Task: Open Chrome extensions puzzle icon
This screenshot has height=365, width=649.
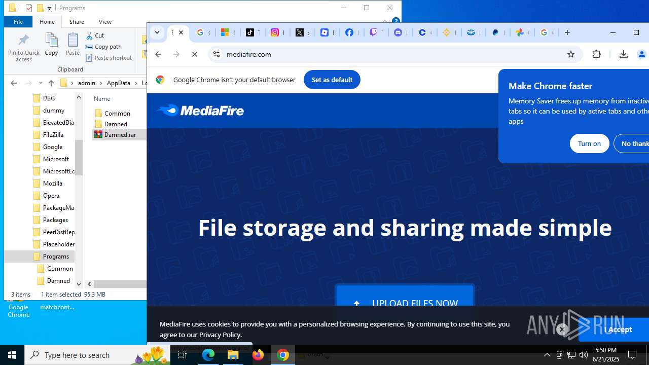Action: click(597, 54)
